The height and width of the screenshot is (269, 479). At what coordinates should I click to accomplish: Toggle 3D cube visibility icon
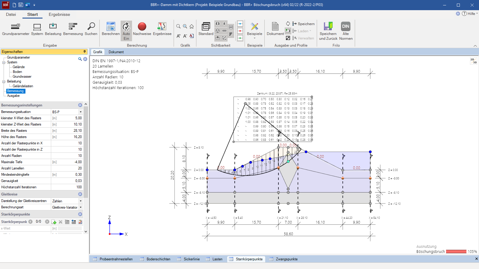pyautogui.click(x=218, y=30)
